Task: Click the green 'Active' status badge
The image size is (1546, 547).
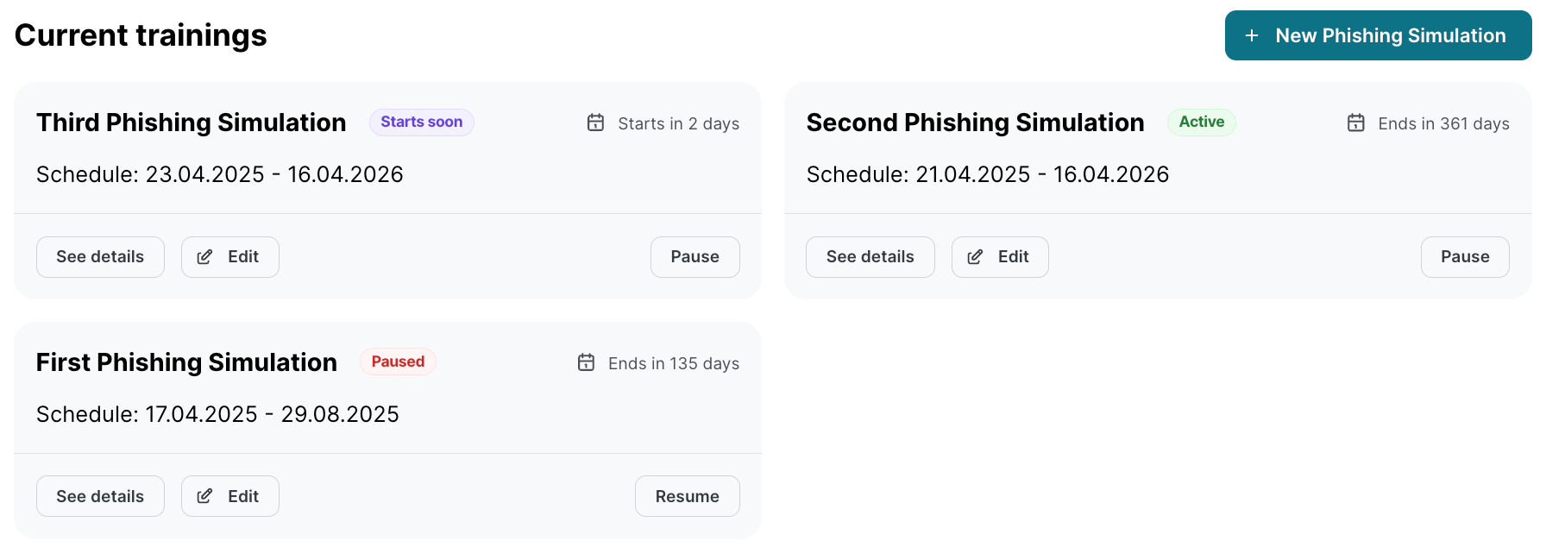Action: pyautogui.click(x=1201, y=123)
